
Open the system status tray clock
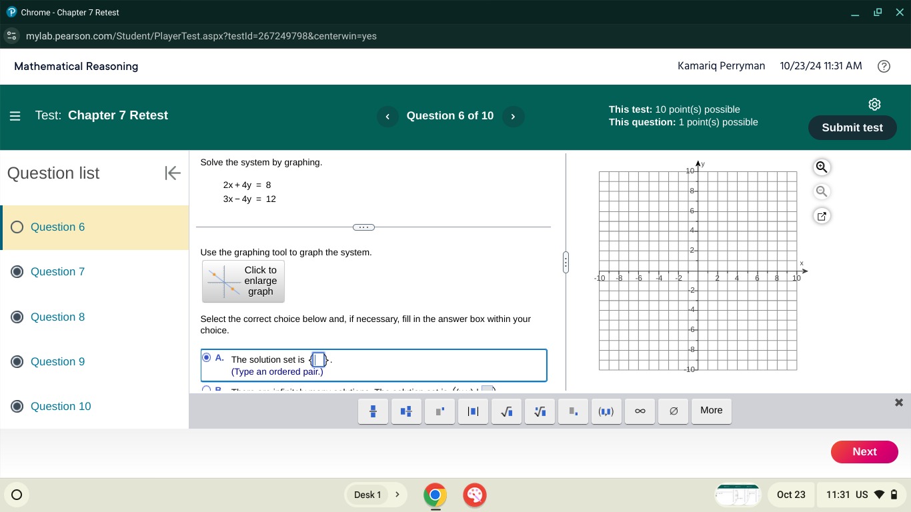[862, 495]
